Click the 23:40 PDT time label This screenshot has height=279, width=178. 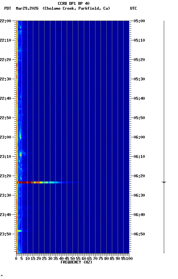5,215
